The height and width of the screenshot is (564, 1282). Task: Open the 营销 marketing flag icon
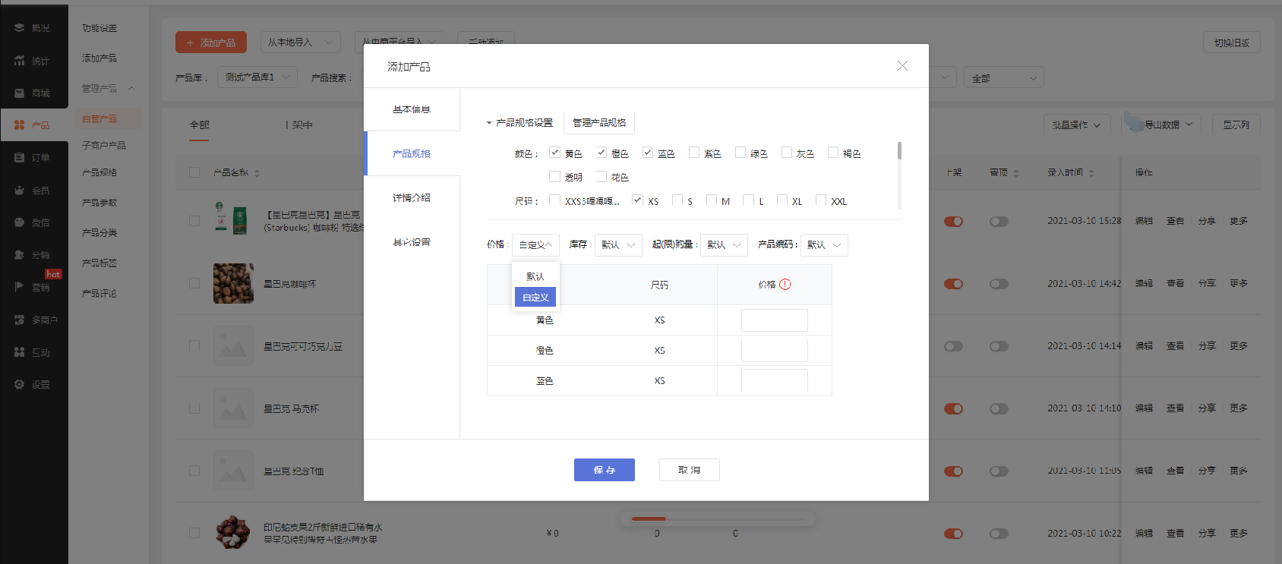(19, 287)
